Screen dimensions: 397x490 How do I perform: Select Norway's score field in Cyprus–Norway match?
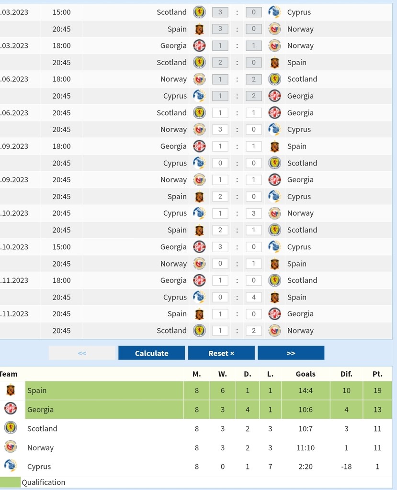254,213
